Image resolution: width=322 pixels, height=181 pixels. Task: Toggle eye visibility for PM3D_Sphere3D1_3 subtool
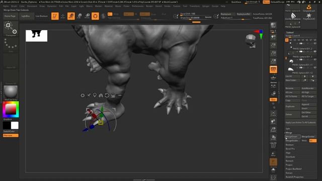click(315, 51)
